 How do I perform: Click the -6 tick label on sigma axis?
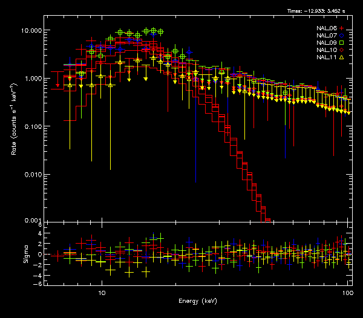pyautogui.click(x=38, y=284)
